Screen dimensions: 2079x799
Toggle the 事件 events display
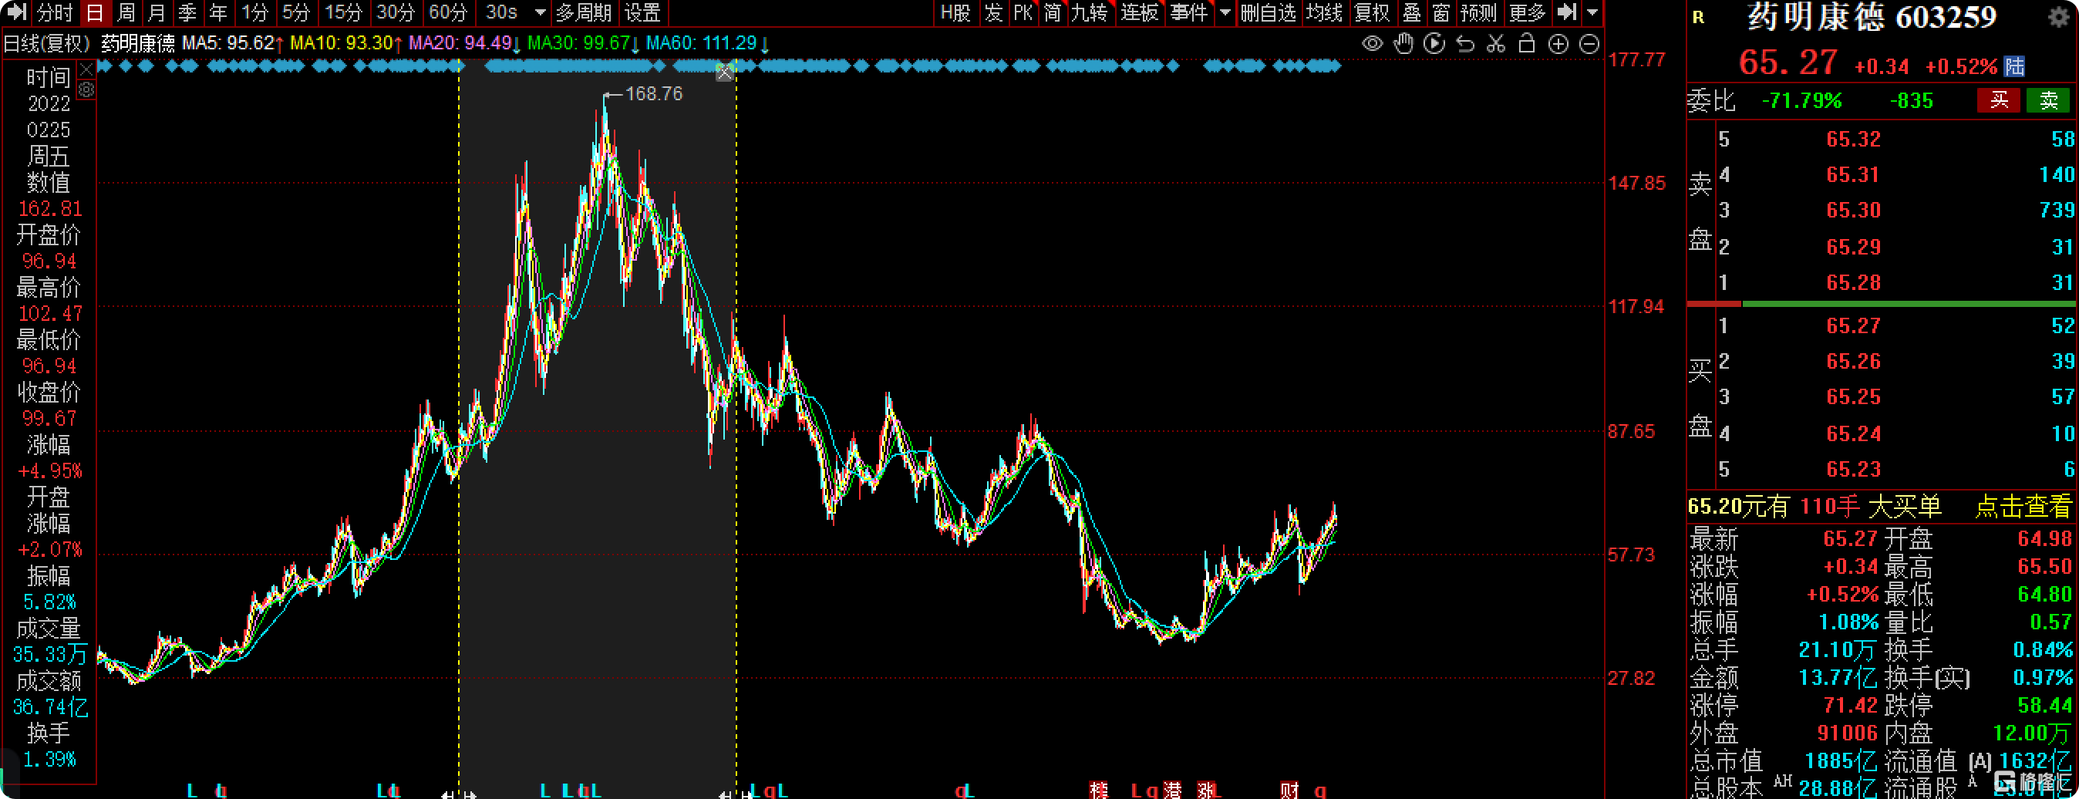tap(1189, 12)
